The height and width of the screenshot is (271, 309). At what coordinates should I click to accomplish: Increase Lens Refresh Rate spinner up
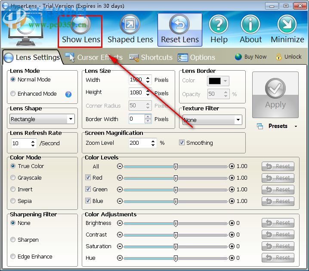tap(33, 141)
